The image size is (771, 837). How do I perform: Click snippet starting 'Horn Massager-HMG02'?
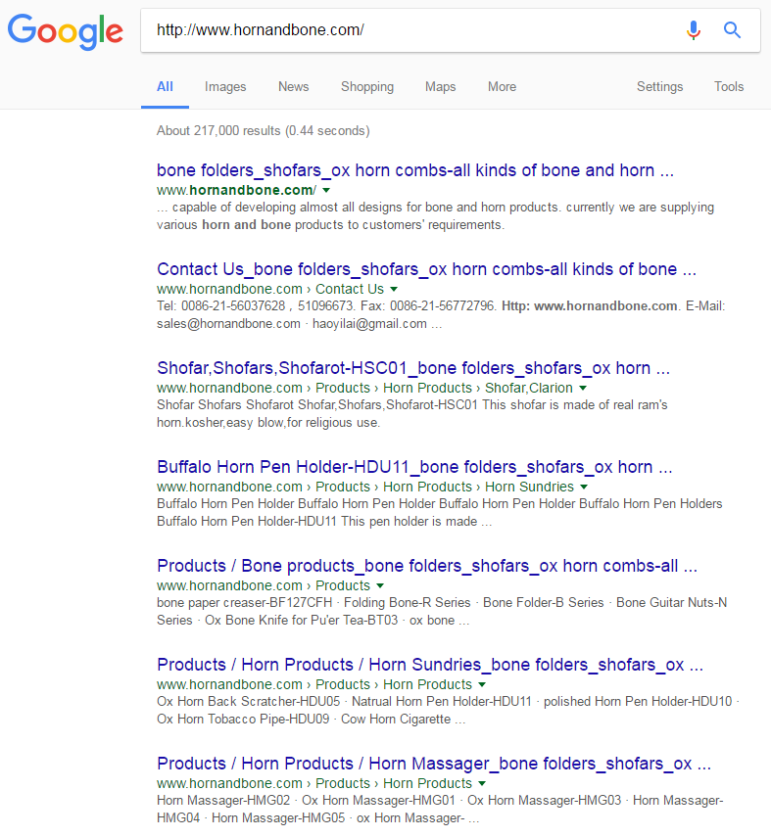click(x=440, y=809)
